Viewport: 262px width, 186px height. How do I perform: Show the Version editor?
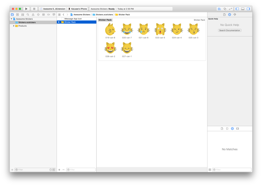[231, 9]
